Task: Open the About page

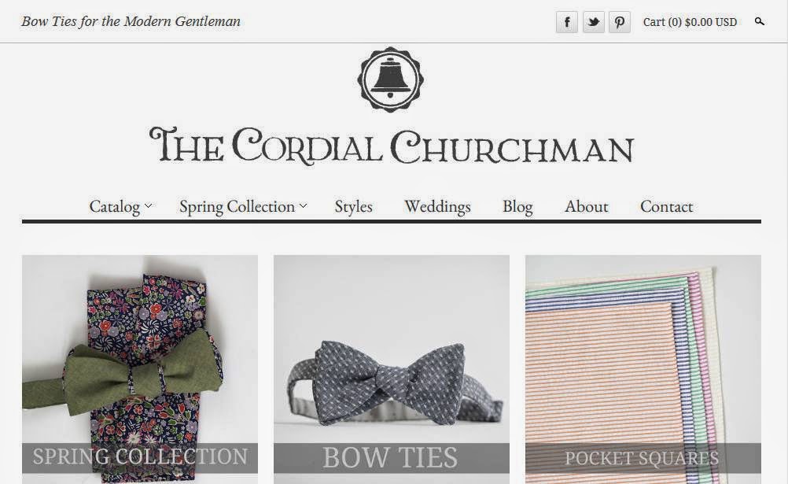Action: [x=587, y=206]
